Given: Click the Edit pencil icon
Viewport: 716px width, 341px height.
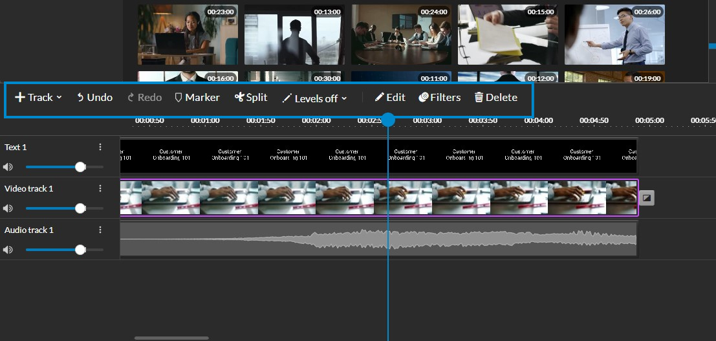Looking at the screenshot, I should [x=380, y=98].
